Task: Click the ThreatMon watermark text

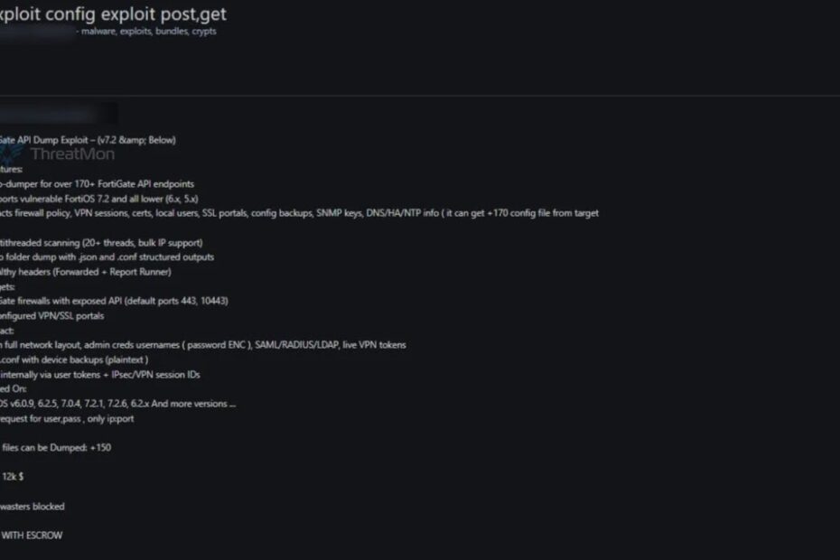Action: (71, 154)
